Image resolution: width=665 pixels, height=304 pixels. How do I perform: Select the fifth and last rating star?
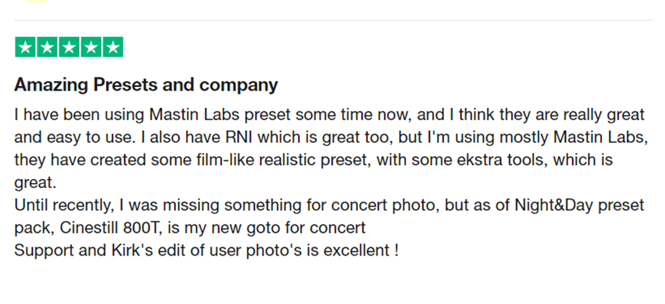[x=112, y=48]
